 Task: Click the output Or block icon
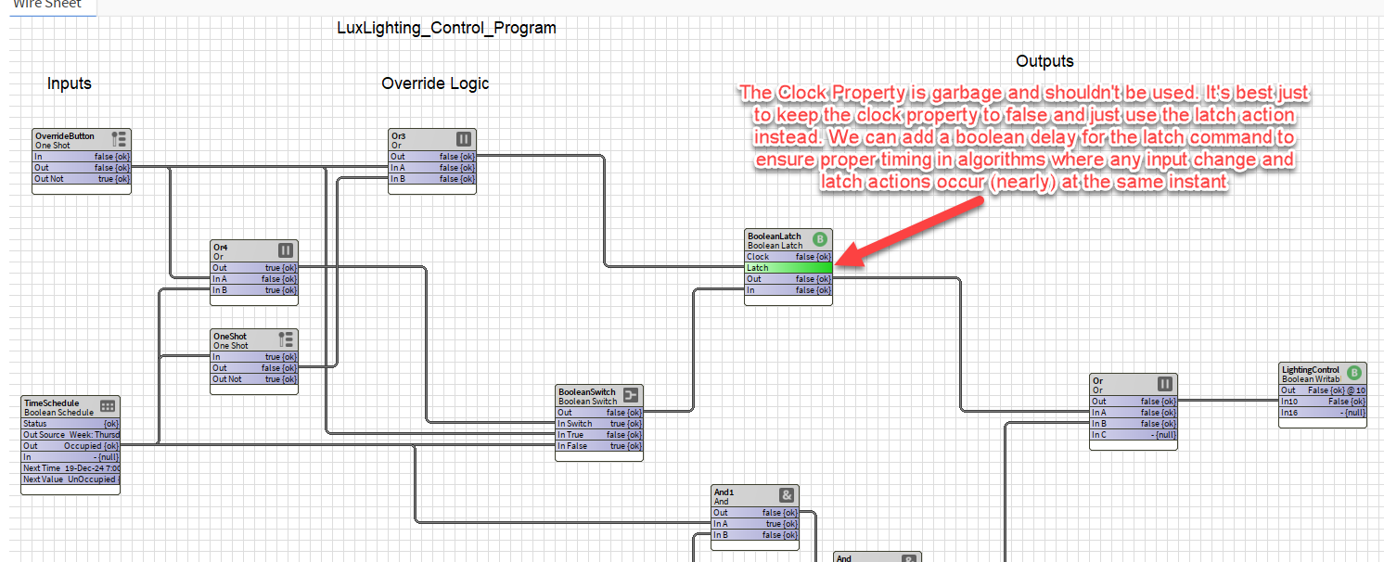(x=1165, y=384)
